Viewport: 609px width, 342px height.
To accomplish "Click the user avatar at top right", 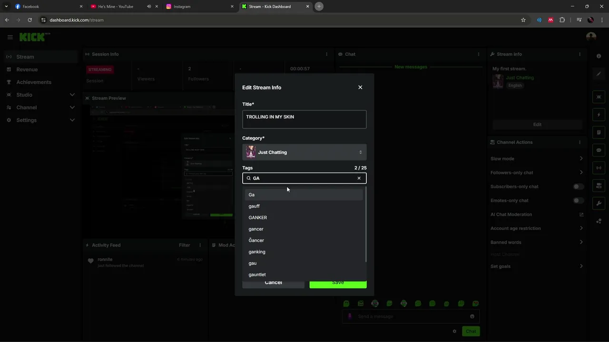I will (x=591, y=37).
